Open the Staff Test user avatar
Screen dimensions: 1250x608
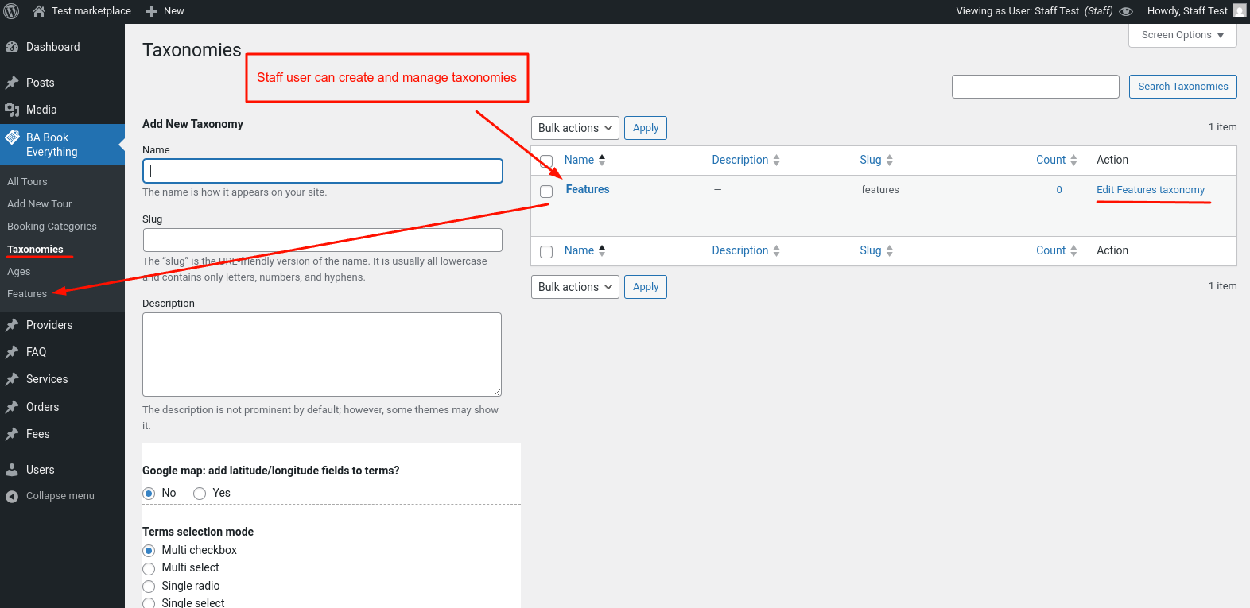click(x=1240, y=11)
